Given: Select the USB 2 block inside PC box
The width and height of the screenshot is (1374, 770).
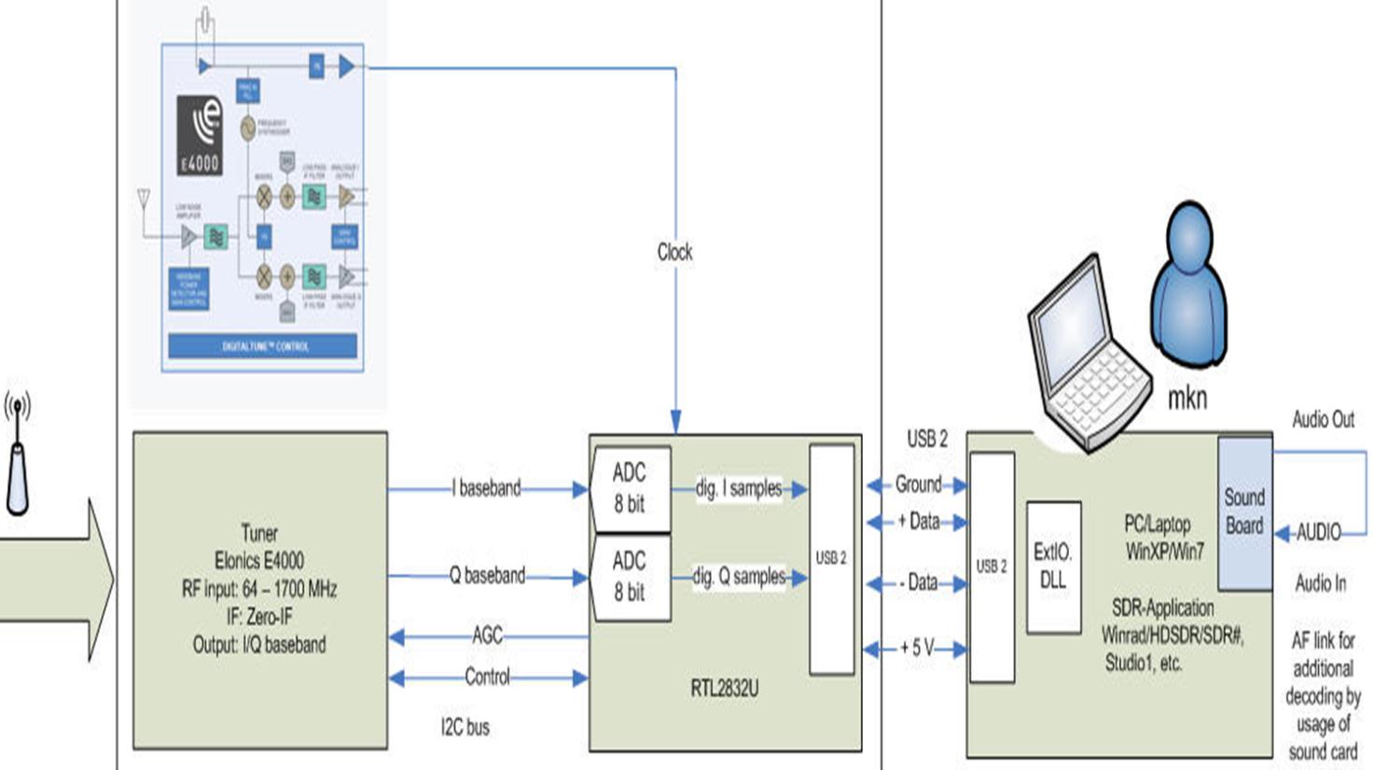Looking at the screenshot, I should [x=992, y=567].
